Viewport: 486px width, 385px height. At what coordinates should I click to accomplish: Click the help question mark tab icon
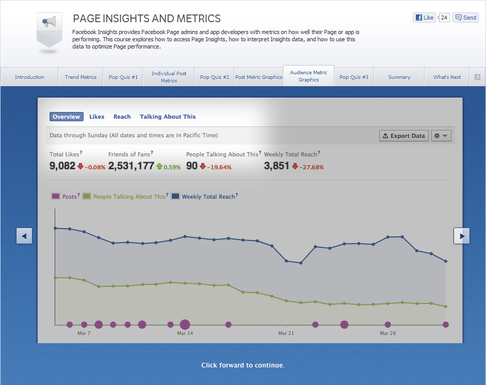coord(477,77)
